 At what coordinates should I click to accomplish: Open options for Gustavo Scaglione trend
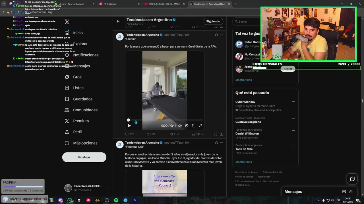click(x=293, y=119)
